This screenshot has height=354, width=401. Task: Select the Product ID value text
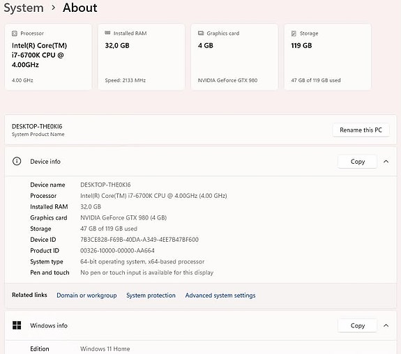pos(117,250)
